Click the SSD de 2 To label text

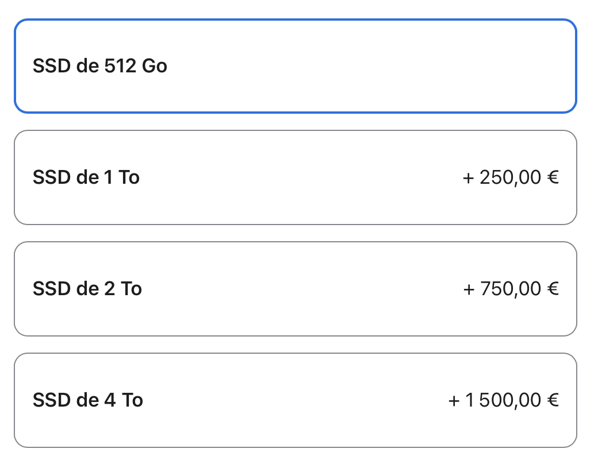pyautogui.click(x=87, y=289)
